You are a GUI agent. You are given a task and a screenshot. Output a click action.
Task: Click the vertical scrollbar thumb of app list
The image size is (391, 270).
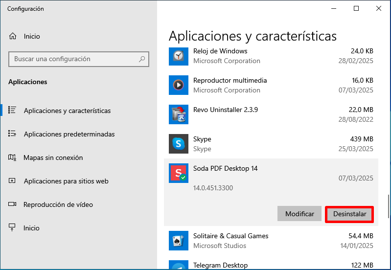389,206
